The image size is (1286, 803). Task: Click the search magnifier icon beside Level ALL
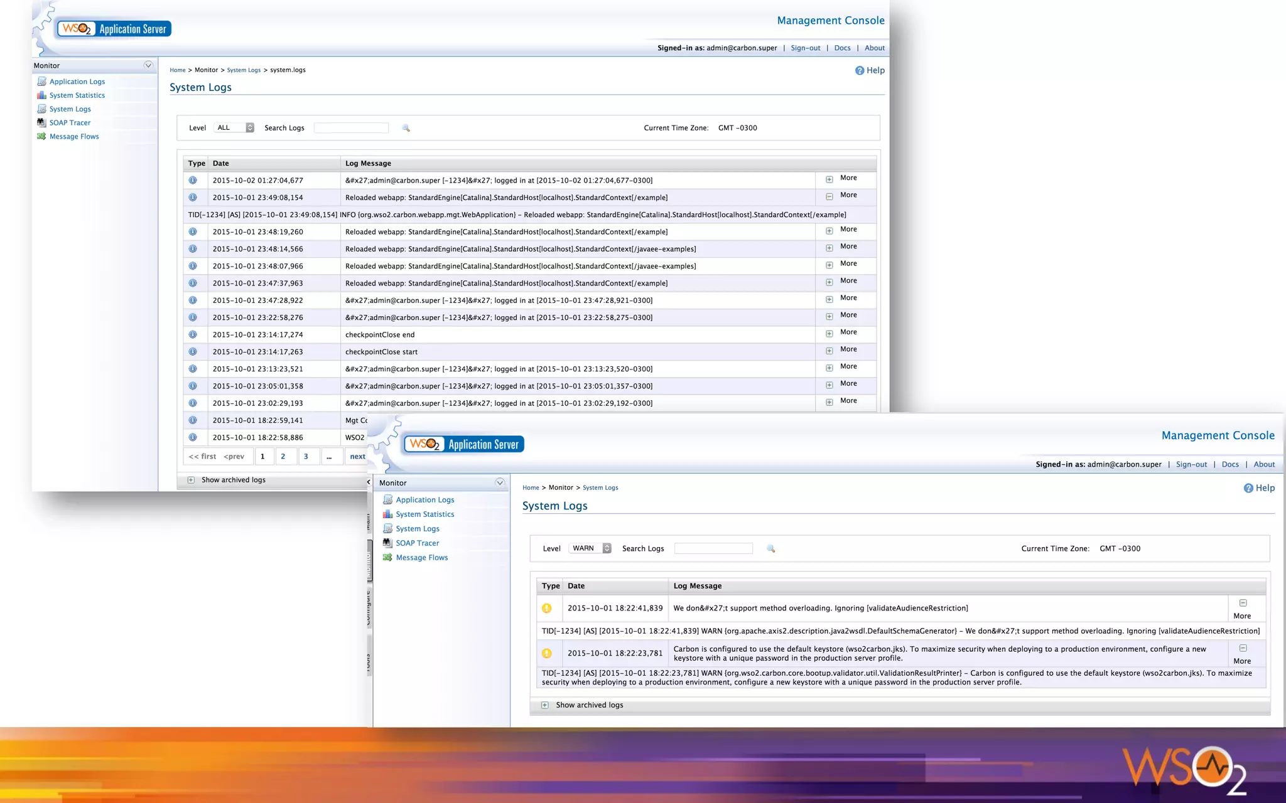point(406,128)
